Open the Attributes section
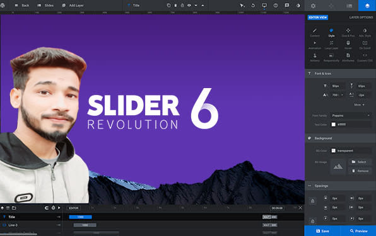 coord(348,57)
